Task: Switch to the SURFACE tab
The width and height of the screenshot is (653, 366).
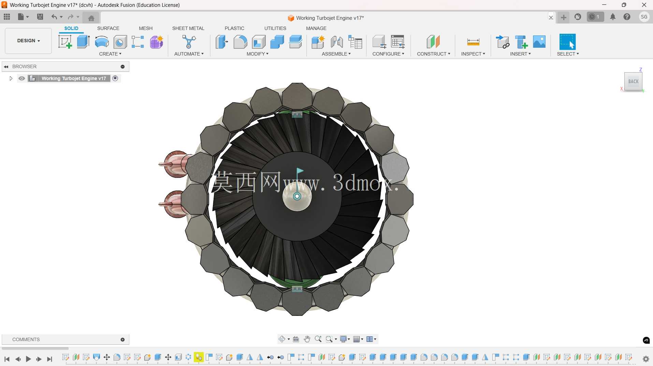Action: coord(108,28)
